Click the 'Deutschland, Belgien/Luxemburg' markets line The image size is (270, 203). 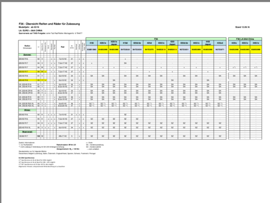click(57, 154)
